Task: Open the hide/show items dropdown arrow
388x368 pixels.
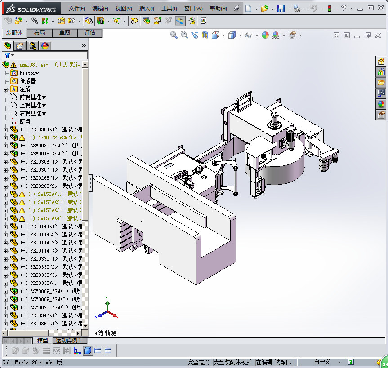Action: (257, 35)
